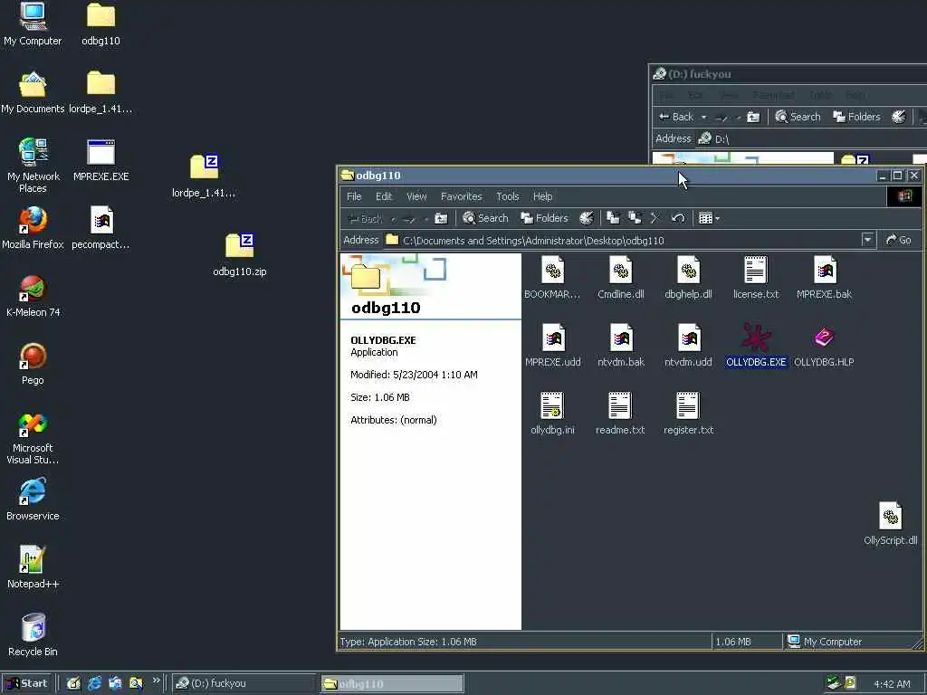Switch to (D:) taskbar window button

point(243,683)
